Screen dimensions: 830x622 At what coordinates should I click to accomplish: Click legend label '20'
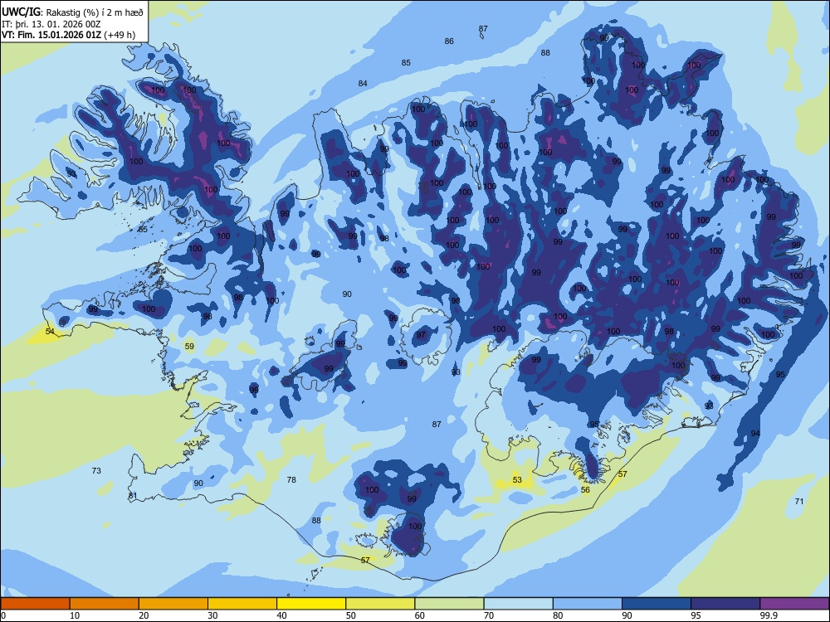click(x=144, y=615)
